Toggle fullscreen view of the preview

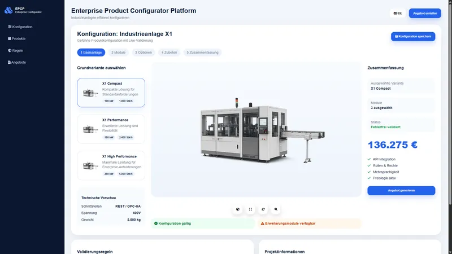click(250, 209)
